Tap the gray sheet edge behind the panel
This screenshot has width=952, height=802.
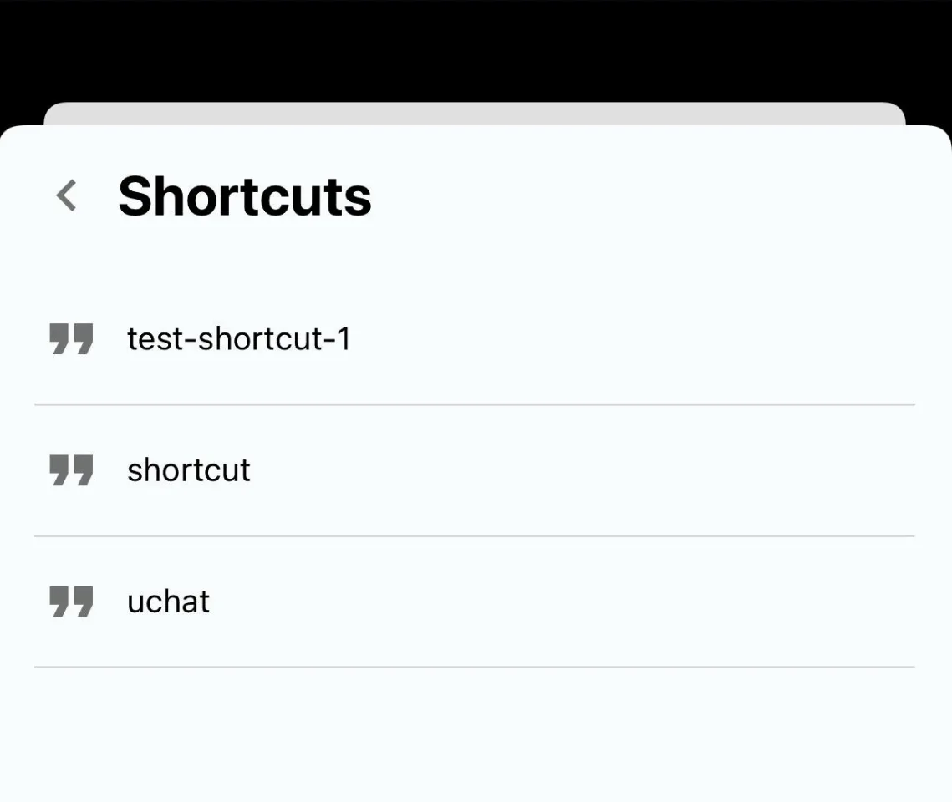474,114
